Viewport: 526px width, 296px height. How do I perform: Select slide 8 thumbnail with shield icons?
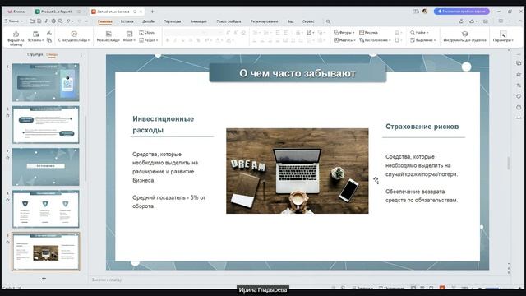coord(46,209)
